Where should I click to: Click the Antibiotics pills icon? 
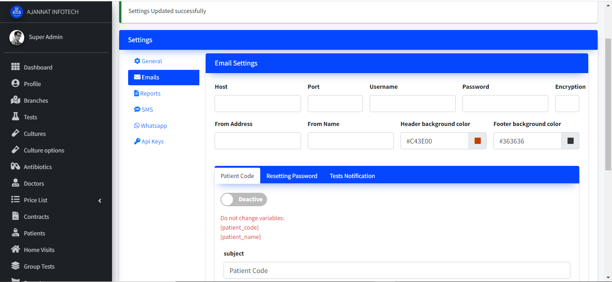point(15,166)
